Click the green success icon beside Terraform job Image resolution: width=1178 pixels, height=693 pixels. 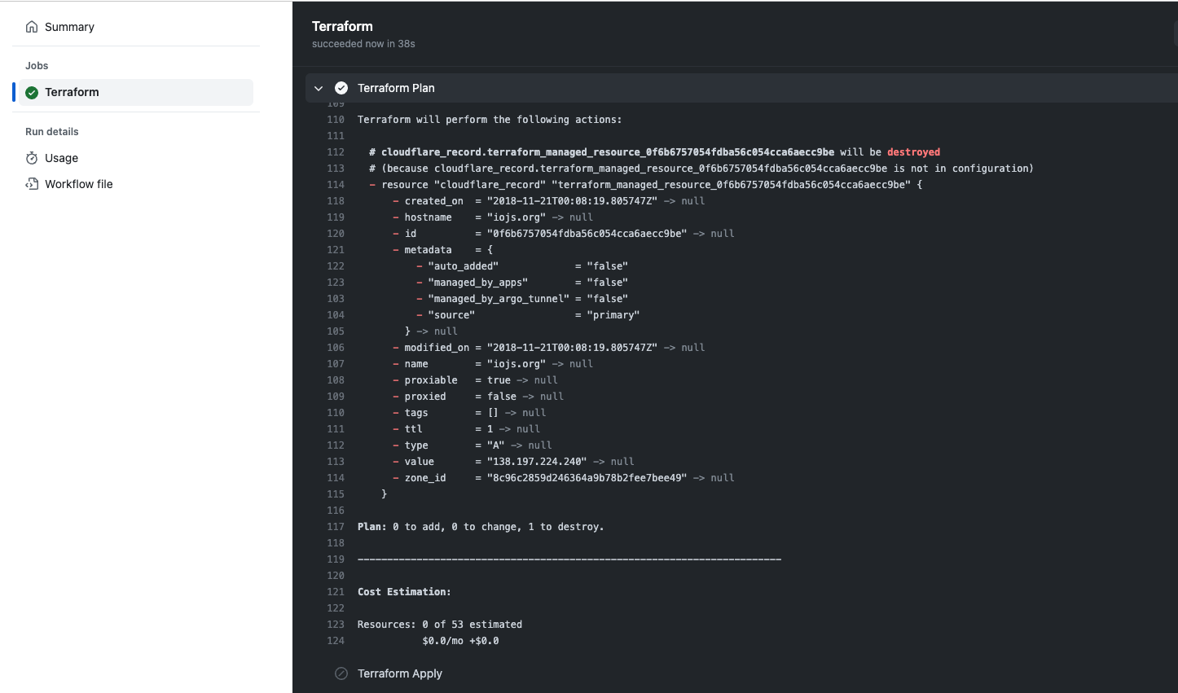tap(32, 93)
